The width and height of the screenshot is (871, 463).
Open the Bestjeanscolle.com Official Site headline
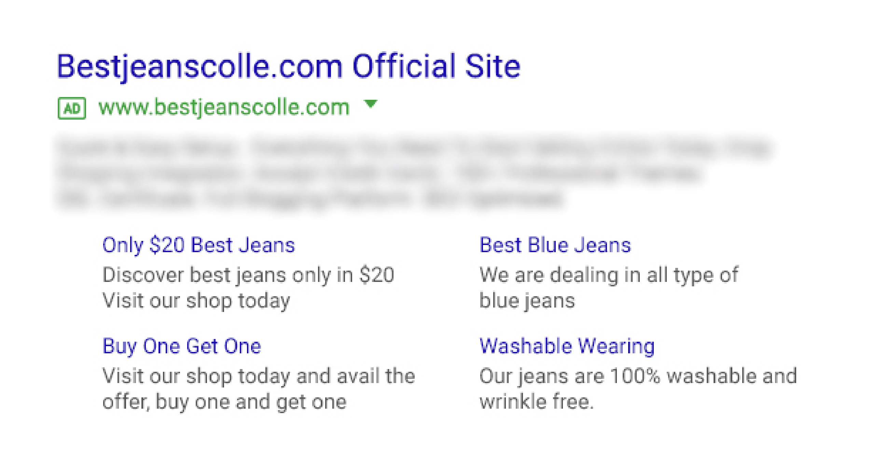tap(289, 67)
